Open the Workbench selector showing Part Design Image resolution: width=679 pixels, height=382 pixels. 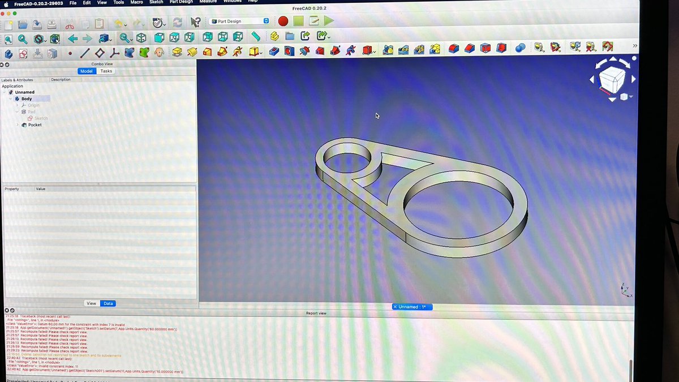click(239, 21)
